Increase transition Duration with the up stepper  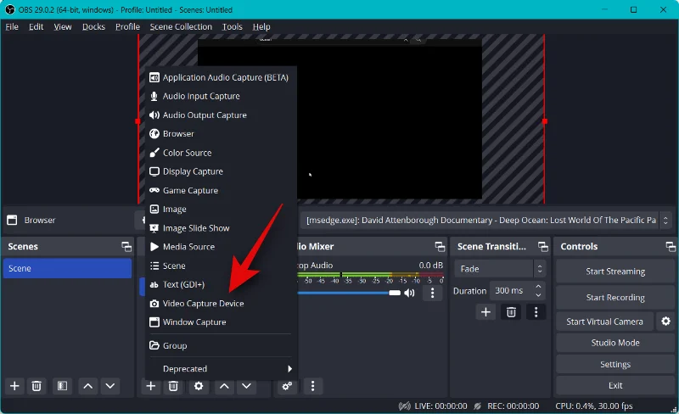pos(538,287)
